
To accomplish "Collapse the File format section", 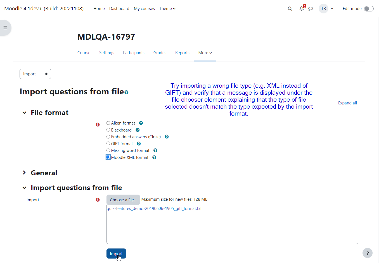I will 24,113.
